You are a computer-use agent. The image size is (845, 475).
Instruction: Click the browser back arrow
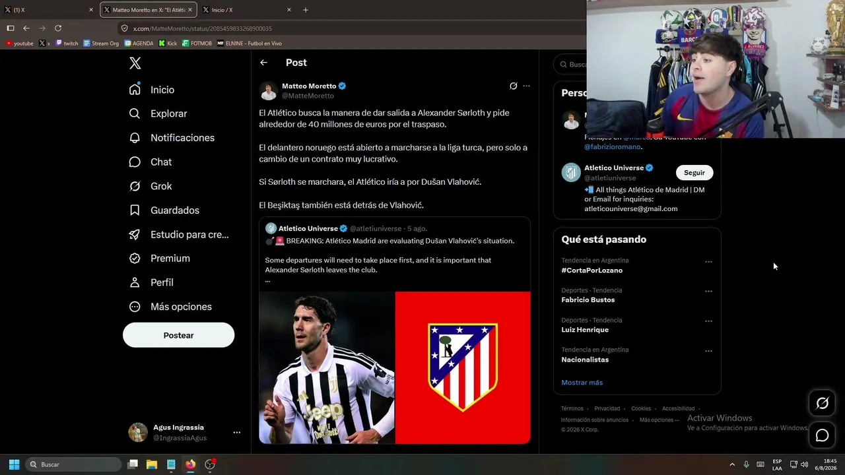pyautogui.click(x=26, y=28)
